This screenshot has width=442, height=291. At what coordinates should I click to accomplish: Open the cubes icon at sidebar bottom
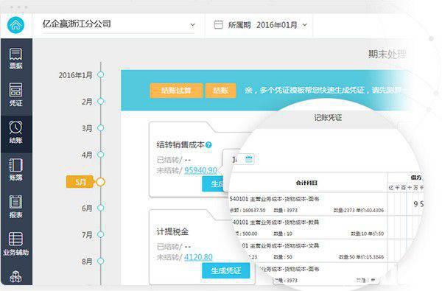click(x=15, y=276)
